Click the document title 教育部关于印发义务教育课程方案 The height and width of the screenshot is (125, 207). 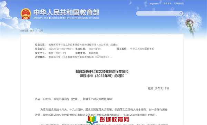coord(102,71)
